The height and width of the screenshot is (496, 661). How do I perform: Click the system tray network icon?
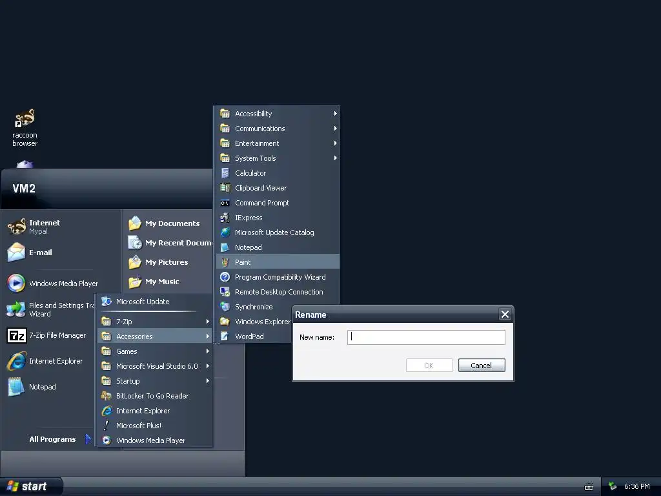click(x=613, y=486)
